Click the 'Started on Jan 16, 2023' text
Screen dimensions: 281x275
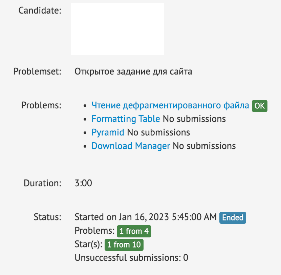pyautogui.click(x=145, y=217)
